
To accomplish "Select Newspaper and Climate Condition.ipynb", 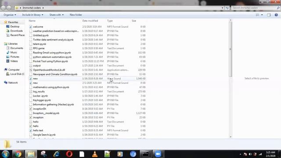I will pyautogui.click(x=55, y=74).
